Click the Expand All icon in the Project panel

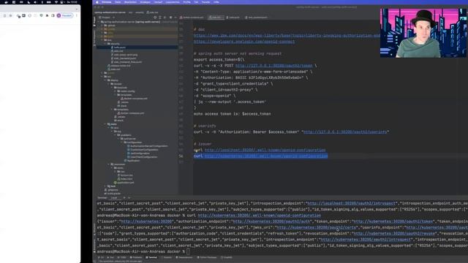pyautogui.click(x=160, y=18)
